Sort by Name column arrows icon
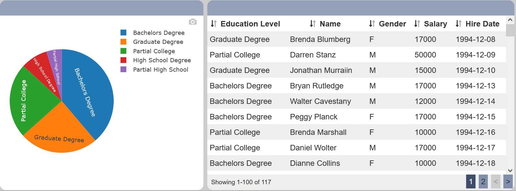 coord(313,24)
